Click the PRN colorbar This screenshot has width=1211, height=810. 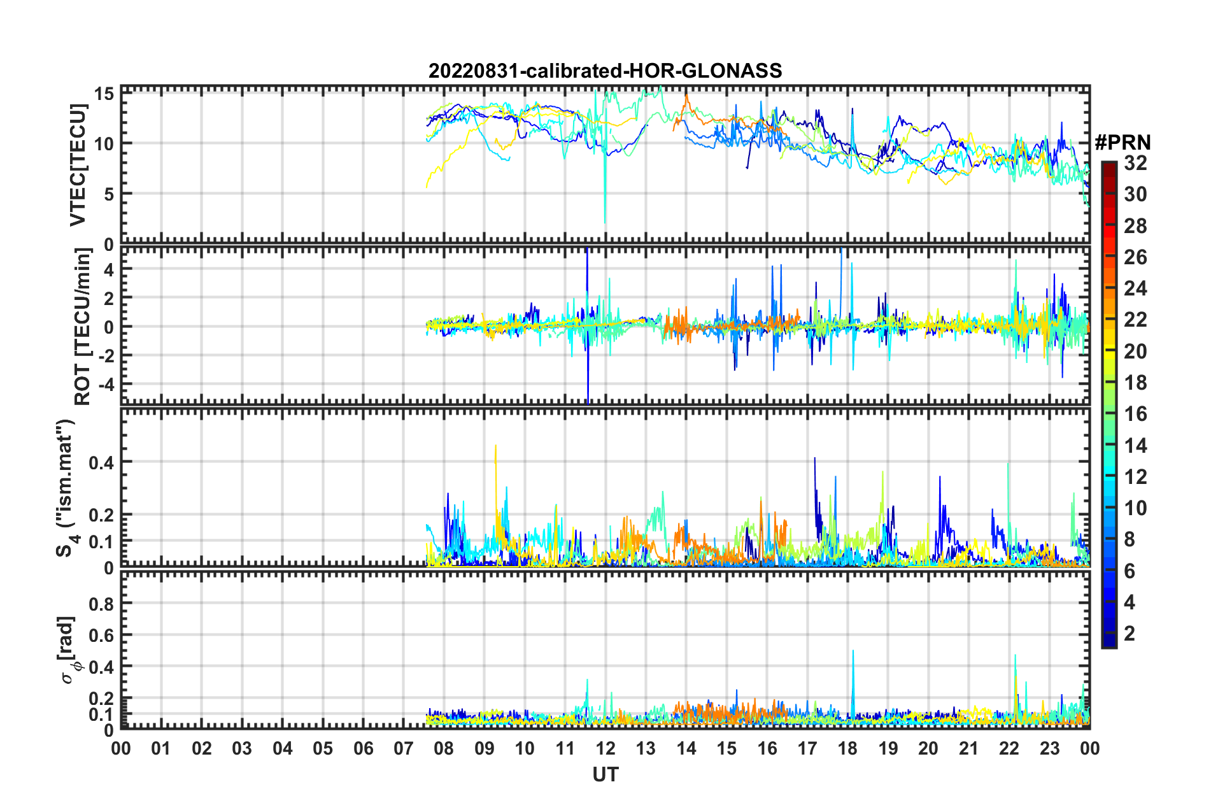pos(1108,404)
